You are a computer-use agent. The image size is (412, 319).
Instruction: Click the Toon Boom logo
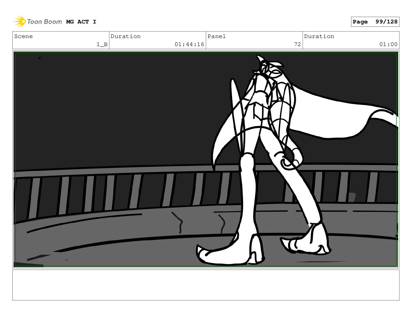38,22
